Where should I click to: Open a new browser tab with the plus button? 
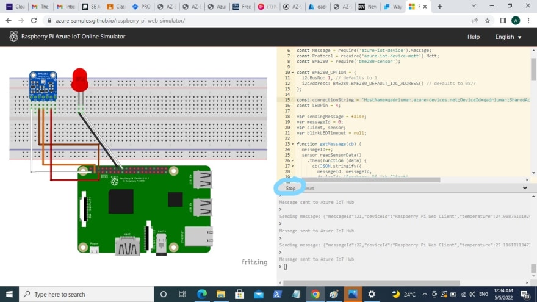(440, 7)
